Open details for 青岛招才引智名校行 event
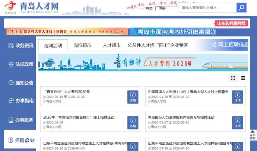Viewport: 257px width, 151px height. coord(133,122)
